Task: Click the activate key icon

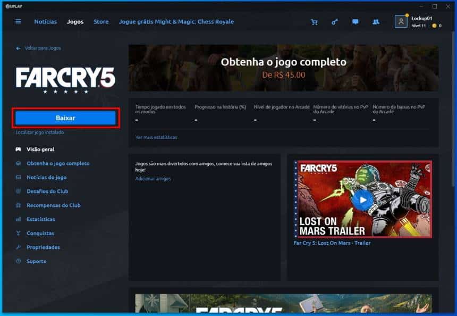Action: [x=335, y=22]
